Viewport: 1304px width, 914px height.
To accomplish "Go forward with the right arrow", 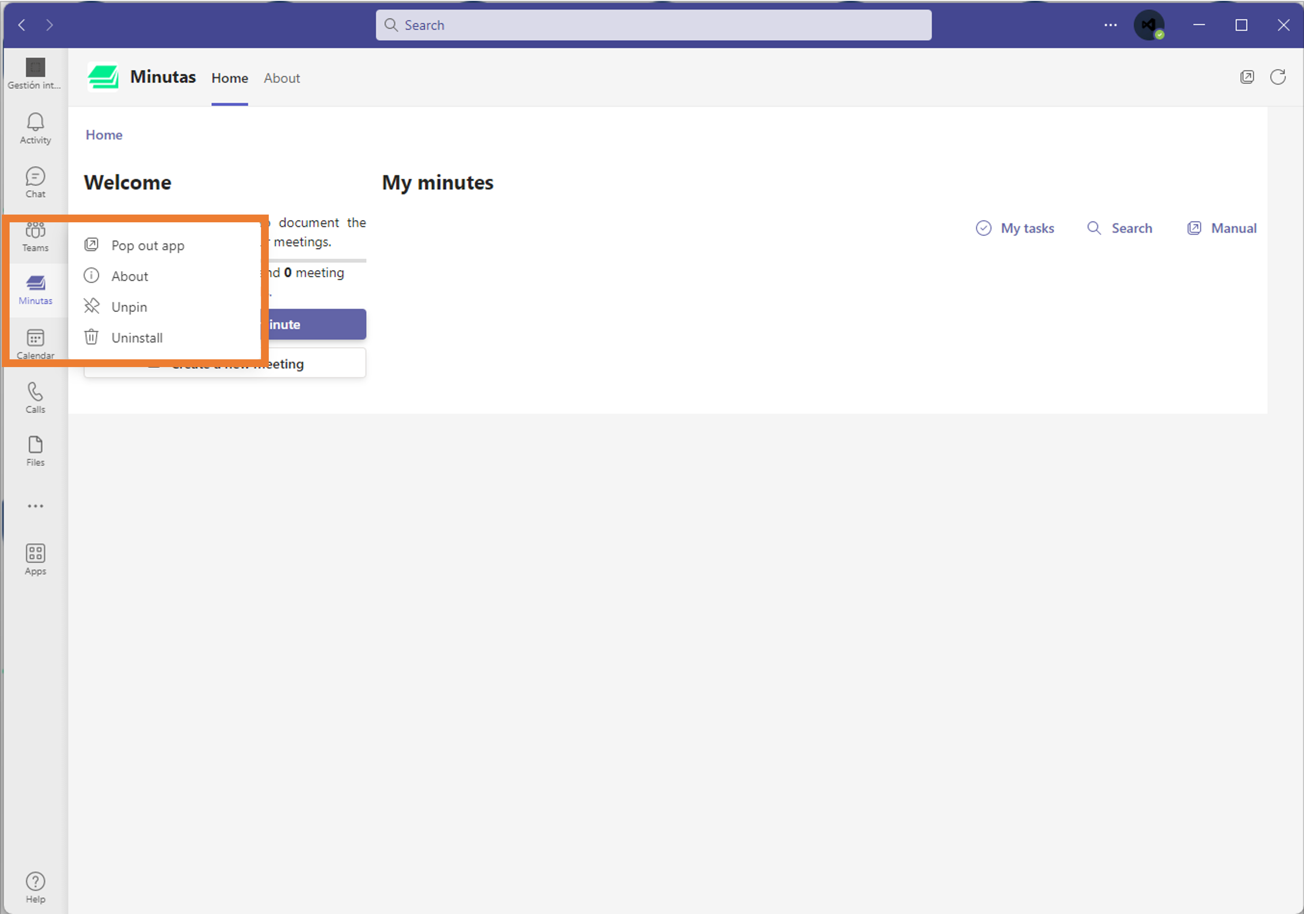I will coord(49,25).
